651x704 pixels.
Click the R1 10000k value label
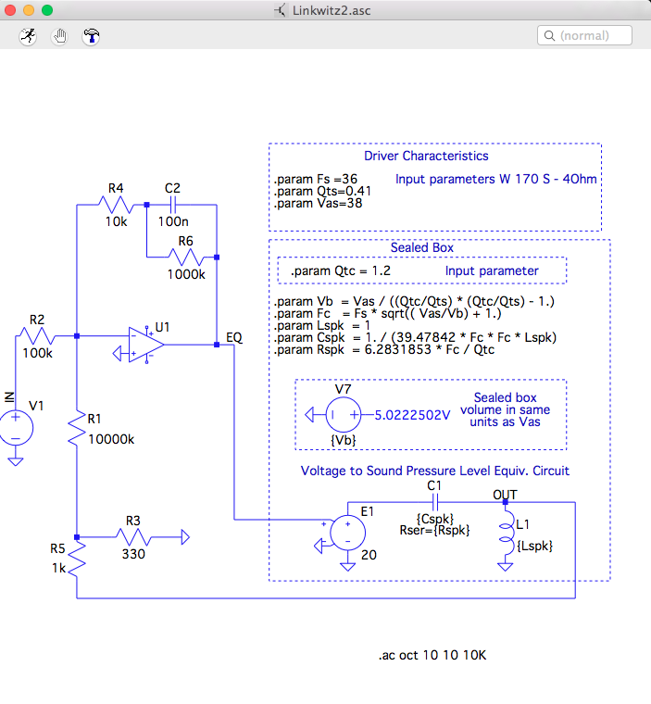coord(111,439)
